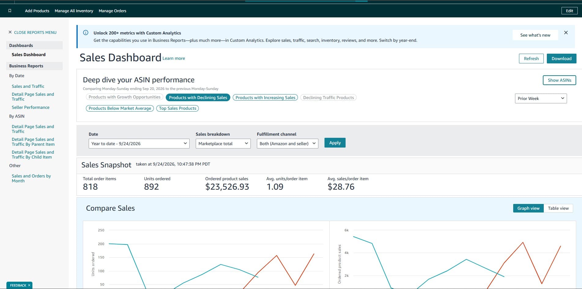Download the dashboard report
This screenshot has height=289, width=582.
pos(562,59)
